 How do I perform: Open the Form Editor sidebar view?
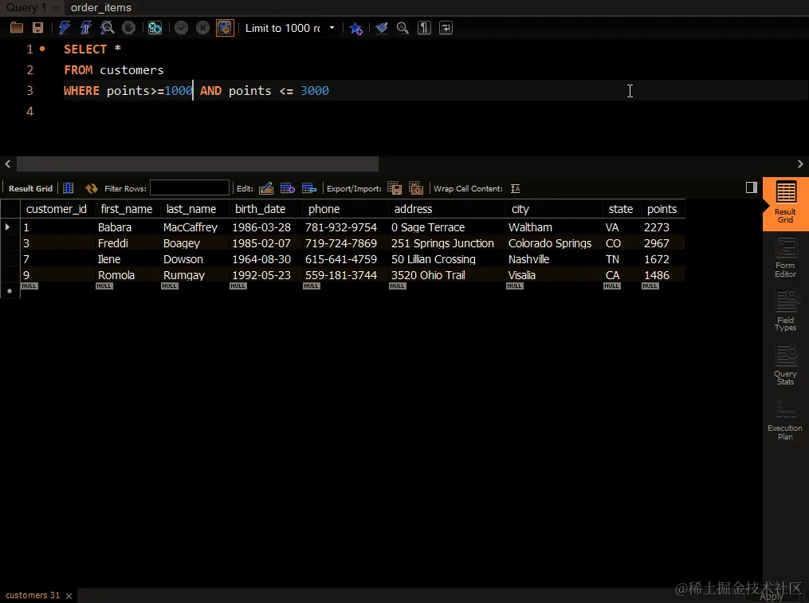(x=785, y=258)
